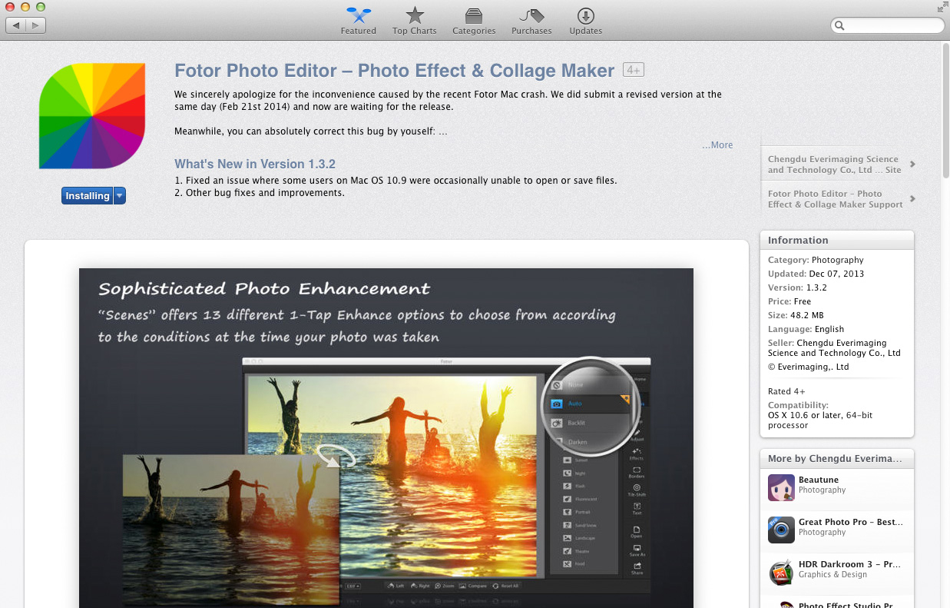Expand description with the More link
950x608 pixels.
pyautogui.click(x=717, y=145)
